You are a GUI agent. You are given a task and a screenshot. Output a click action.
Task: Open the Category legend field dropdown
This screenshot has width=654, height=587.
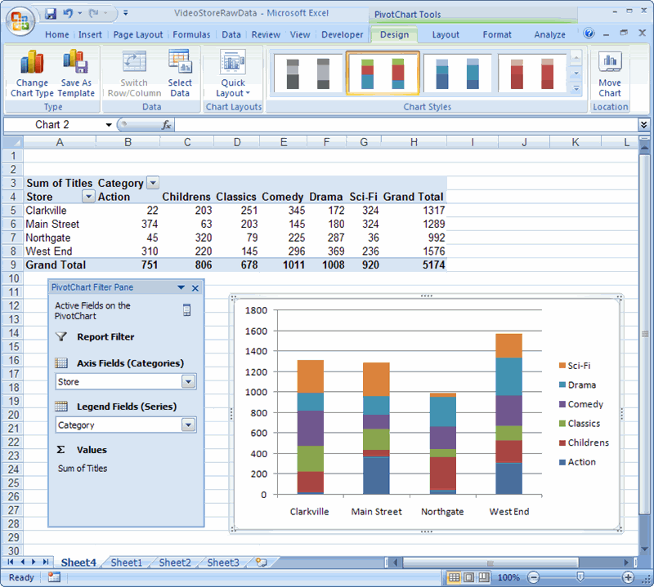click(x=189, y=425)
